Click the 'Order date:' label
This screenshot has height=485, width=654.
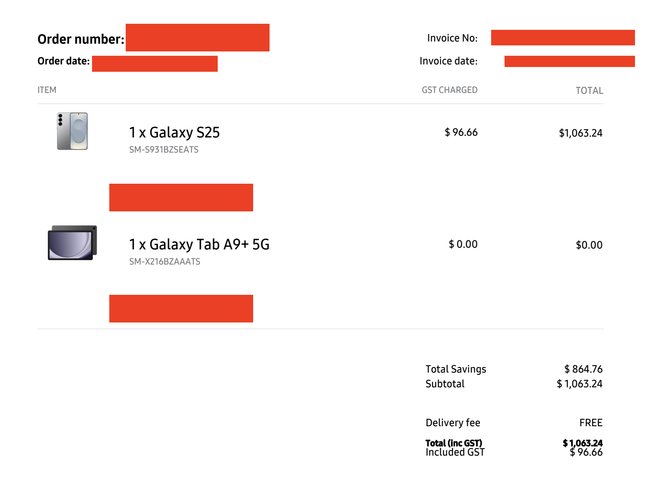point(63,61)
